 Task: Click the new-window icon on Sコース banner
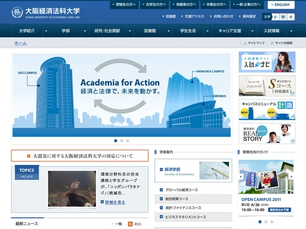pos(293,93)
